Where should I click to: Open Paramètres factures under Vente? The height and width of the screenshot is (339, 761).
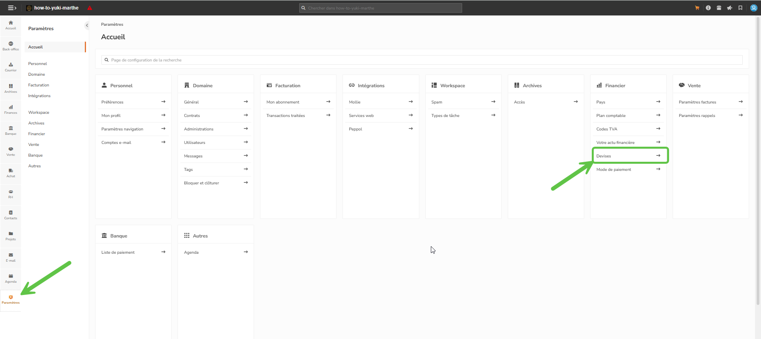[x=711, y=102]
